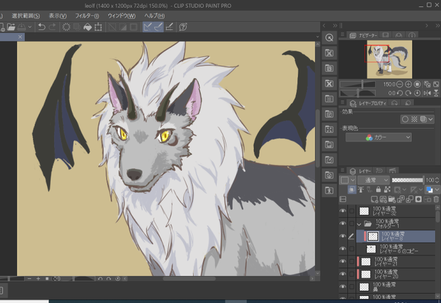Open the View (表示) menu
This screenshot has width=441, height=303.
[58, 16]
